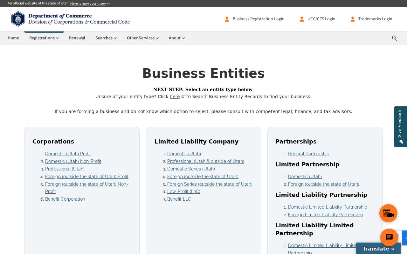Expand the About menu
The height and width of the screenshot is (254, 407).
[177, 38]
